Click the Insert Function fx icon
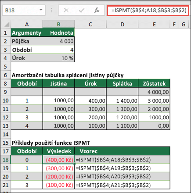 (97, 10)
